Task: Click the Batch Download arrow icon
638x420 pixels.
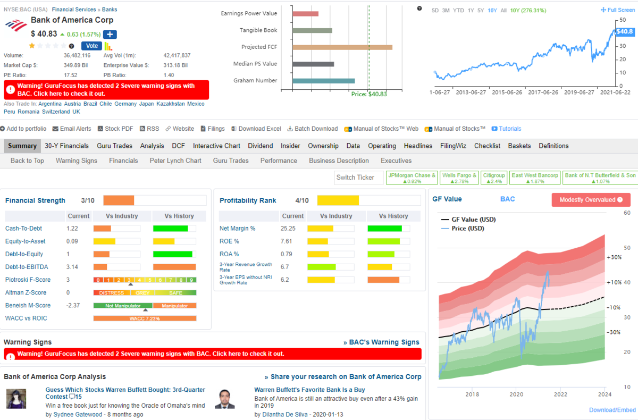Action: (x=290, y=129)
